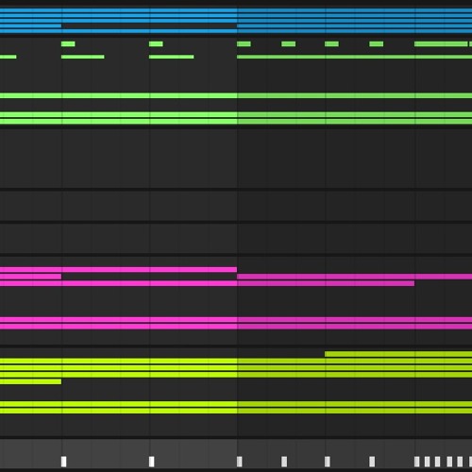This screenshot has width=472, height=472.
Task: Select the fourth short note in the upper green row
Action: point(289,43)
